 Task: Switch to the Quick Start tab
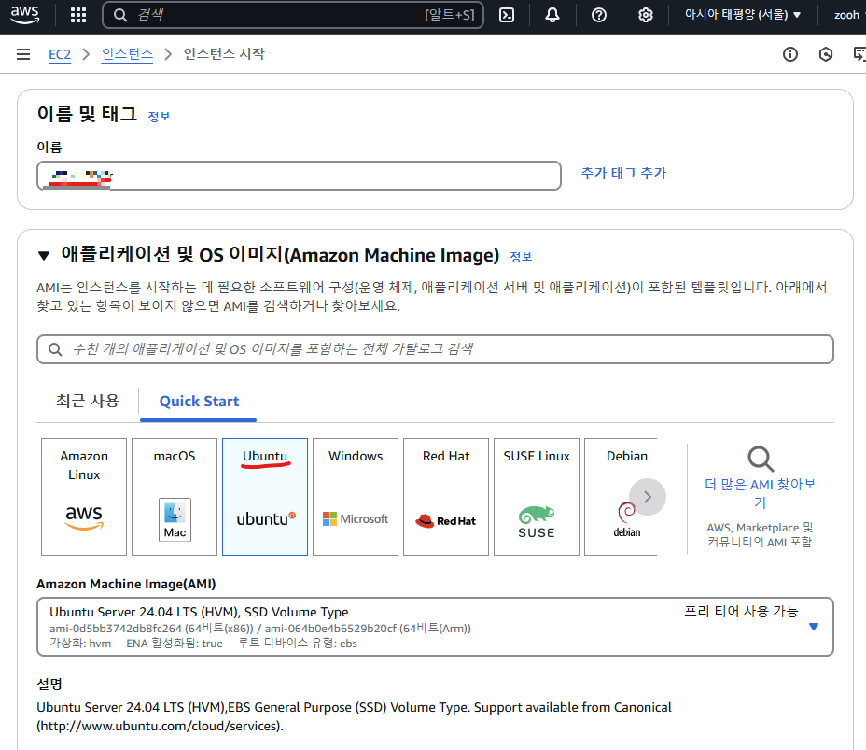tap(199, 402)
